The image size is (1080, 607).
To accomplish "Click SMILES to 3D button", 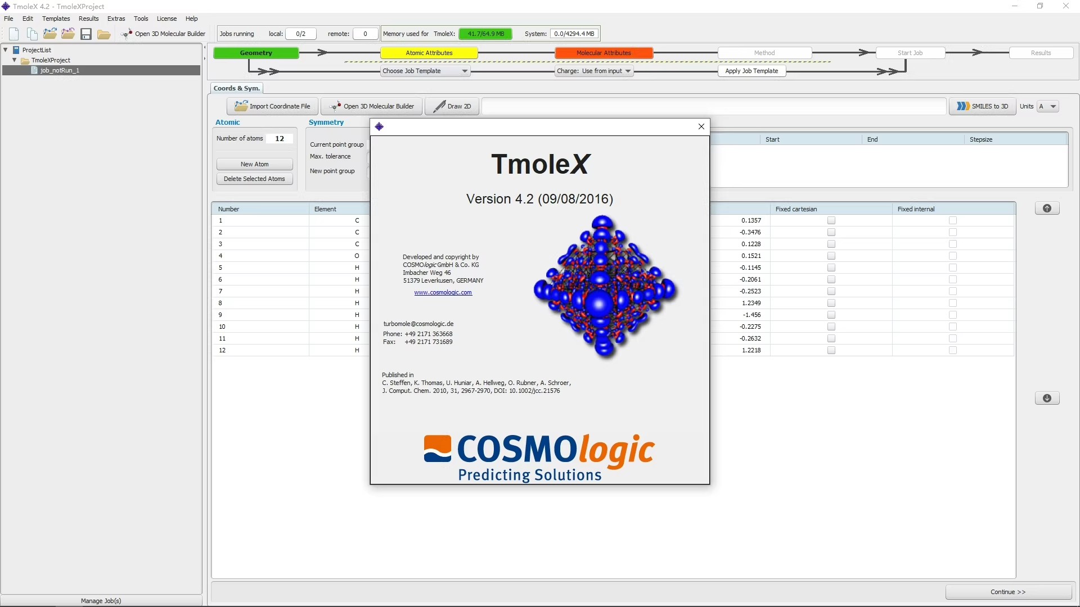I will (x=982, y=106).
